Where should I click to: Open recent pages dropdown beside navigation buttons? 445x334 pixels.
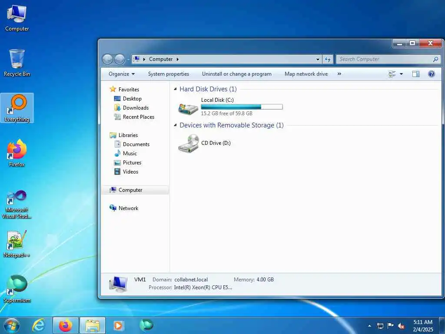(128, 59)
